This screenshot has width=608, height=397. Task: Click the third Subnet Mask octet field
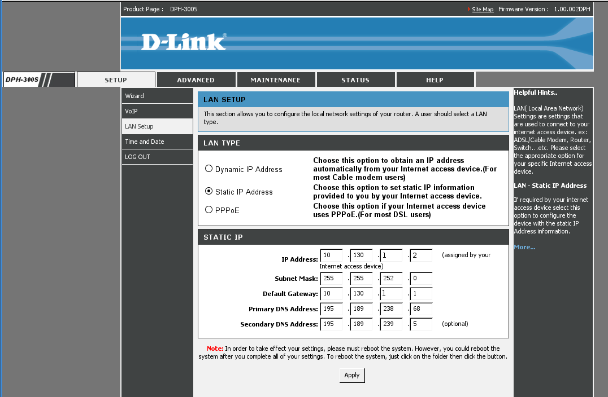[391, 279]
